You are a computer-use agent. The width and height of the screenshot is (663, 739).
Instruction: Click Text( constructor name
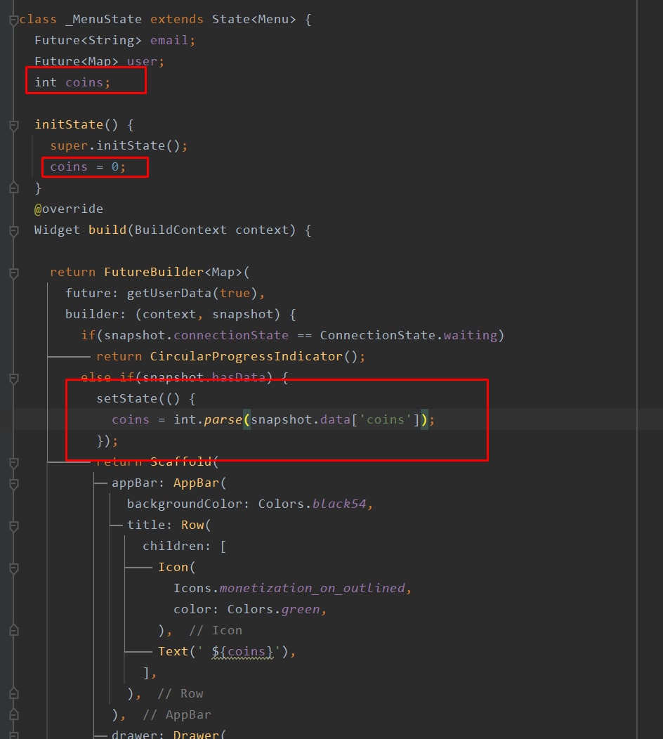(x=173, y=652)
